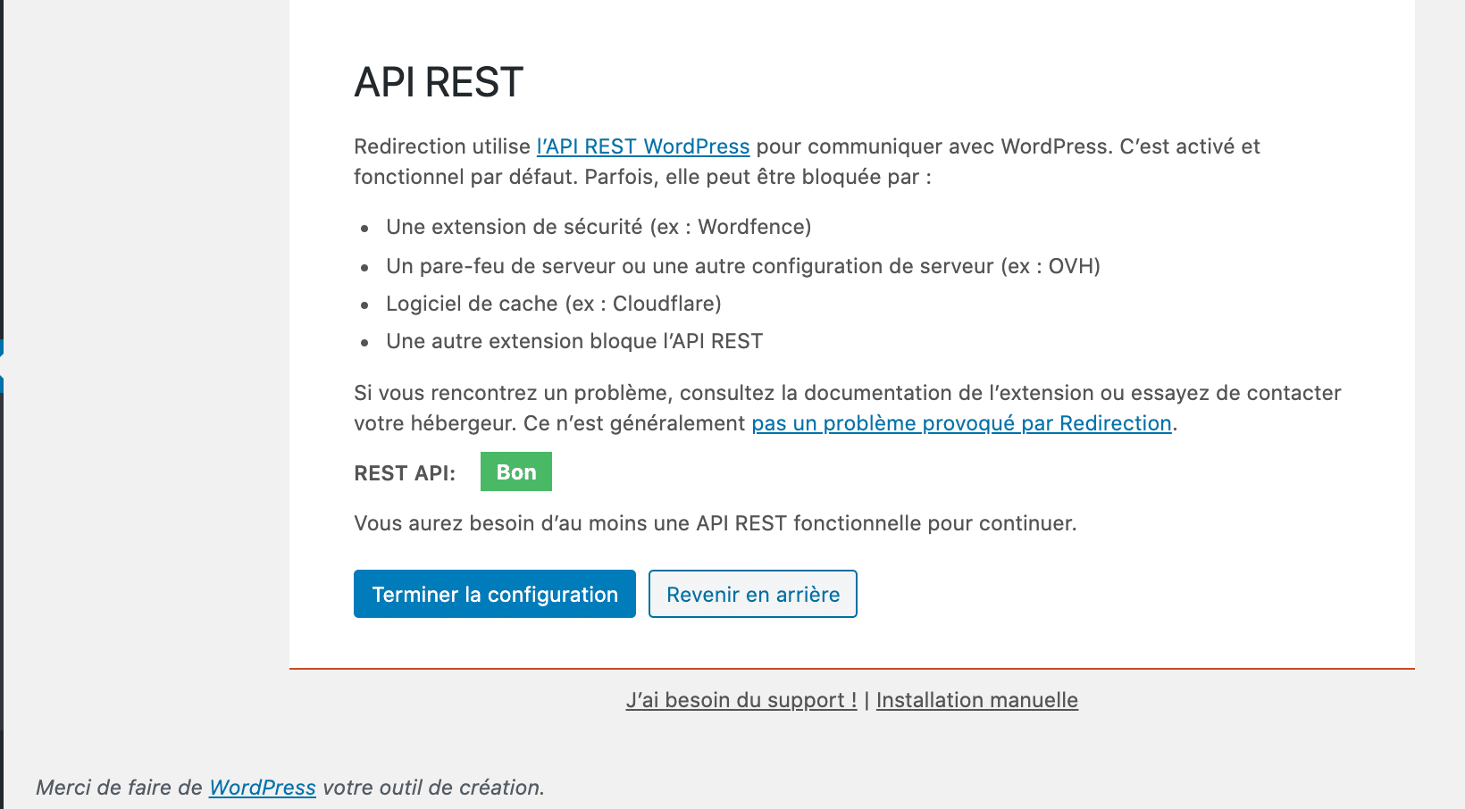Click the 'API REST' heading
Image resolution: width=1465 pixels, height=809 pixels.
439,83
